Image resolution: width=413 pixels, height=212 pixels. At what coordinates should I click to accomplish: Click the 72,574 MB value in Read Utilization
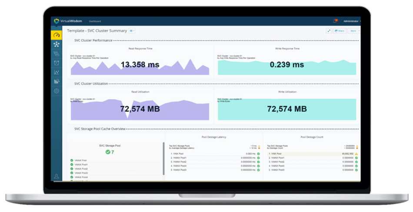[x=140, y=109]
